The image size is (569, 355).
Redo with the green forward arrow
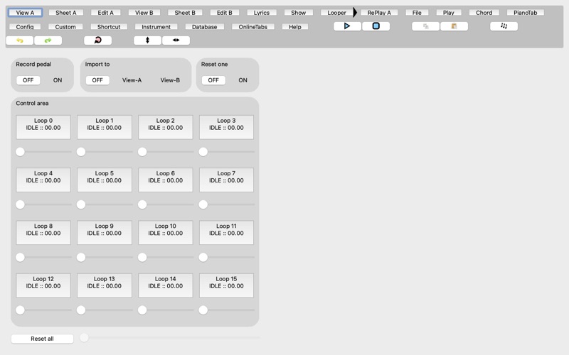click(48, 40)
